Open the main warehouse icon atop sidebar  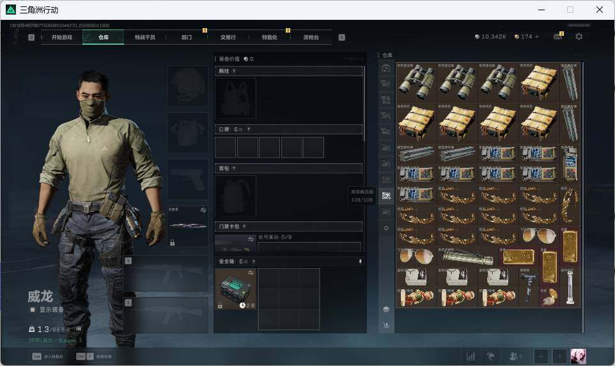pos(386,68)
